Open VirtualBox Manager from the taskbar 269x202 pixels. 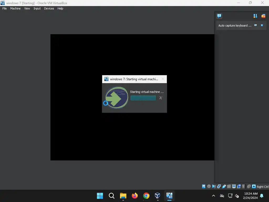(158, 196)
